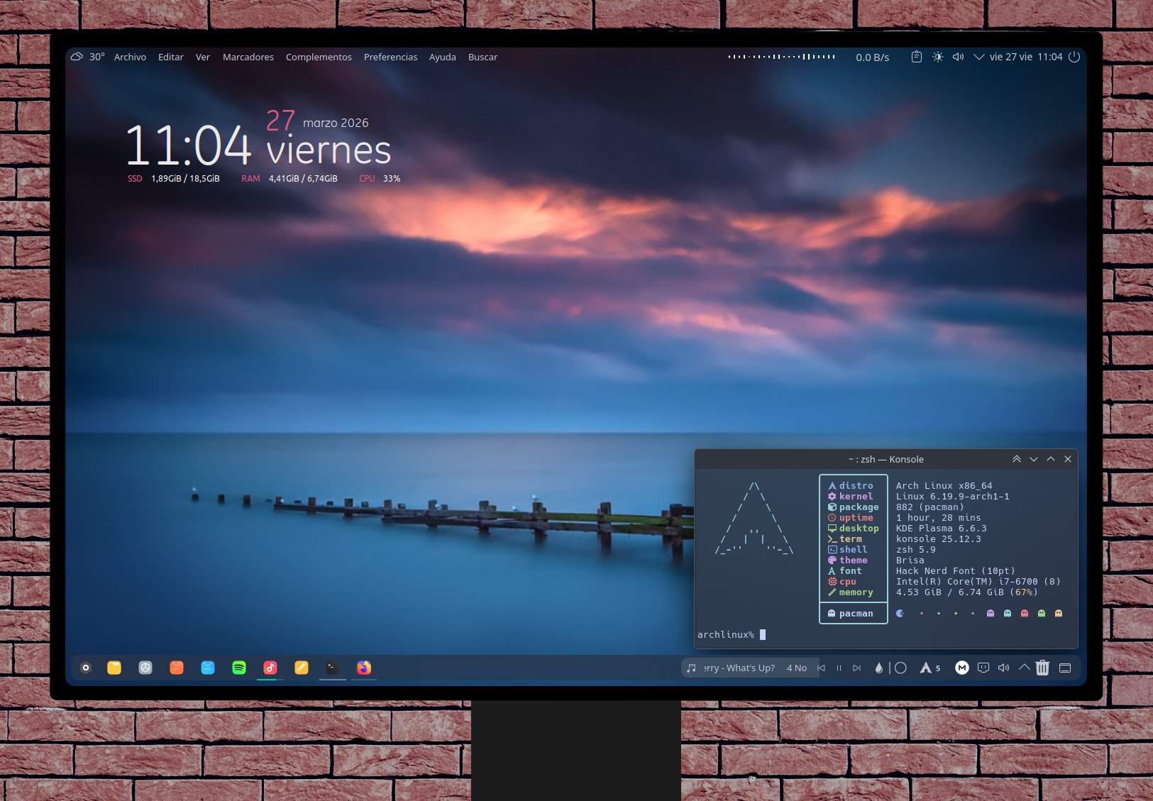Open the Complementos menu

pos(319,57)
